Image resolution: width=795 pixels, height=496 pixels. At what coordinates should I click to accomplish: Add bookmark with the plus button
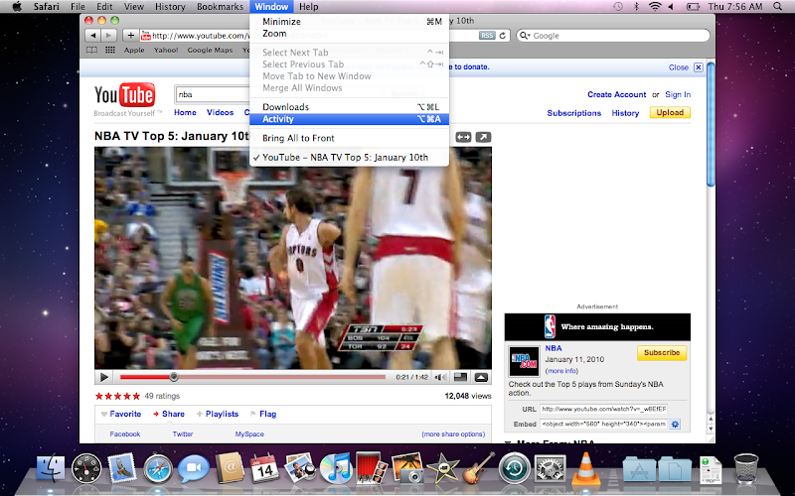(130, 36)
